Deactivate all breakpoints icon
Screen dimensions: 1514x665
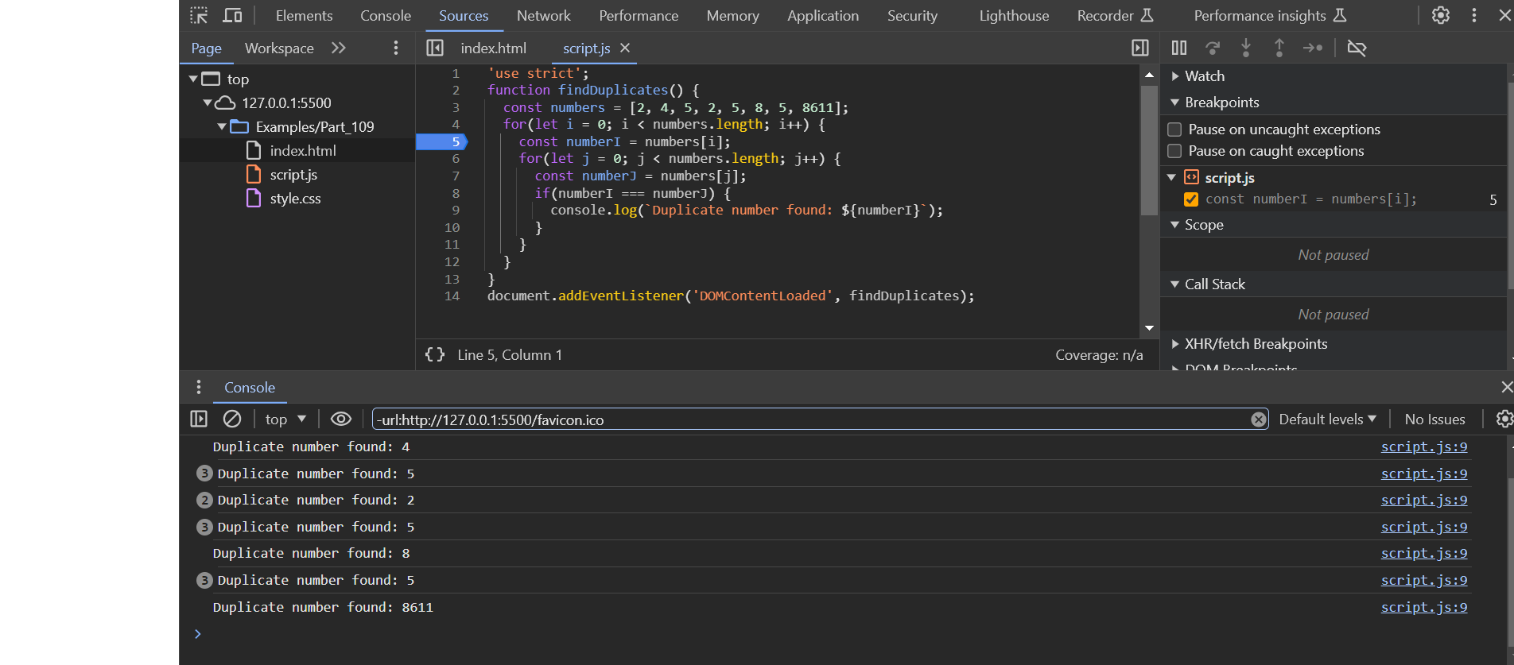[x=1357, y=48]
